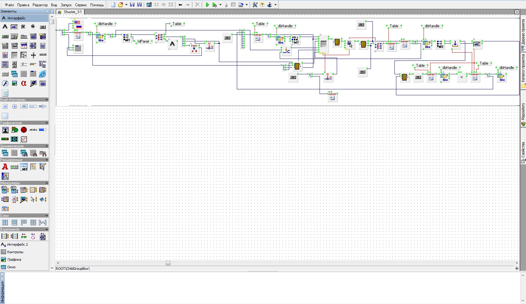Pick the CheckBox 'x' element in palette
Image resolution: width=526 pixels, height=304 pixels.
coord(23,27)
